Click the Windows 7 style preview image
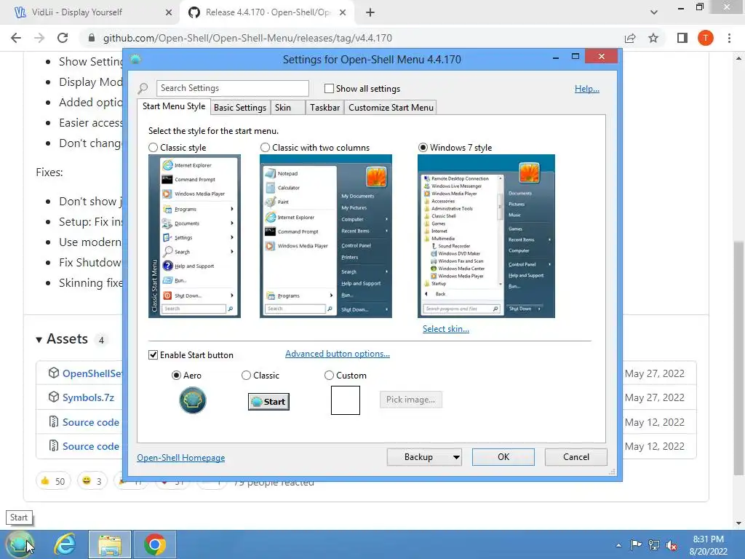This screenshot has height=559, width=745. coord(486,237)
